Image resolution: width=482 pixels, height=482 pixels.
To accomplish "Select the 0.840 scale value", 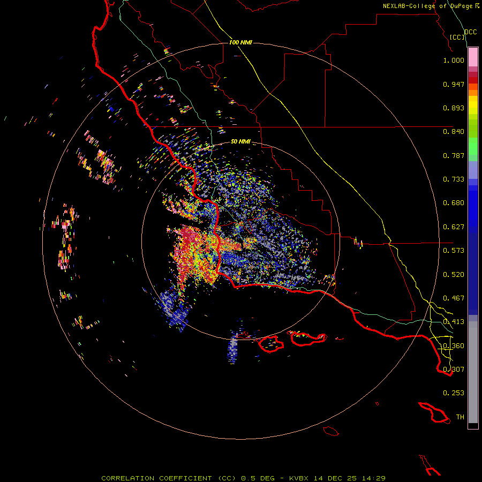I will tap(454, 132).
